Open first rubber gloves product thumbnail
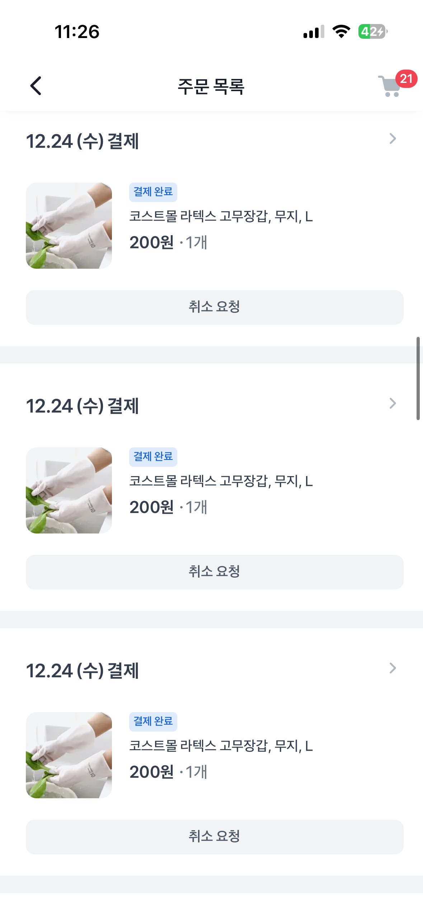 pos(69,226)
